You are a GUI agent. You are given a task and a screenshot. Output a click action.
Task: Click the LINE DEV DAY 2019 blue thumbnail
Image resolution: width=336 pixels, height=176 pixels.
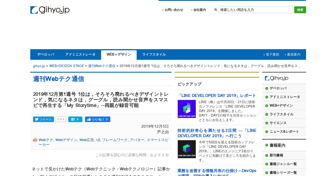point(187,109)
